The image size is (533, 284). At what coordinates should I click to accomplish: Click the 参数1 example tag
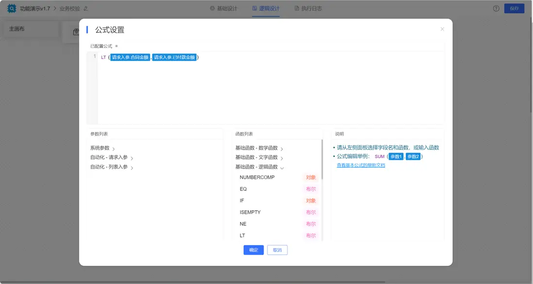tap(396, 157)
